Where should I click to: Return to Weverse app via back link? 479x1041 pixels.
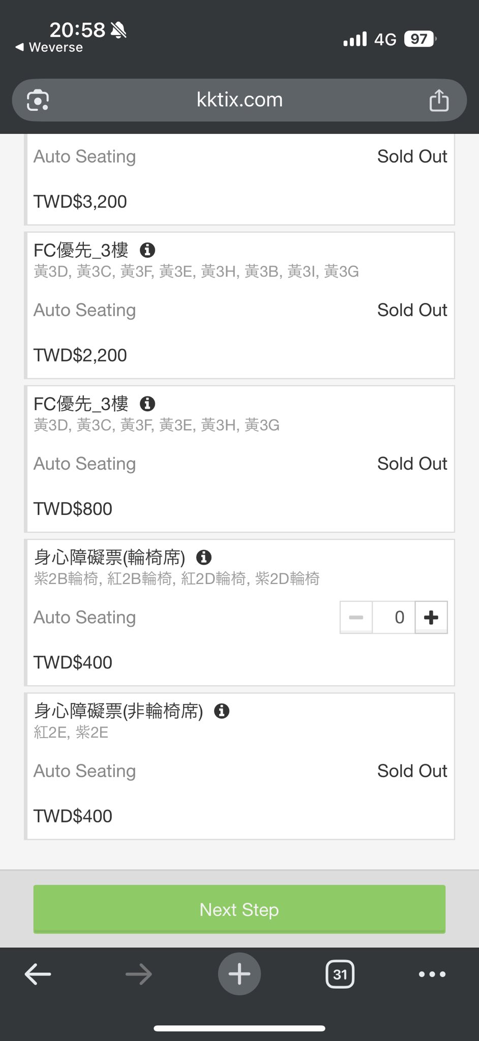click(x=49, y=47)
